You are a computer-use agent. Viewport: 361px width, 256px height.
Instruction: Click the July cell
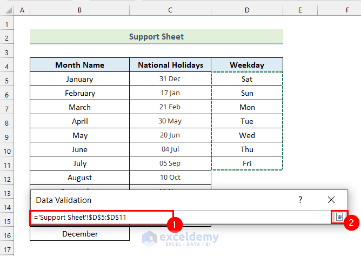click(79, 163)
